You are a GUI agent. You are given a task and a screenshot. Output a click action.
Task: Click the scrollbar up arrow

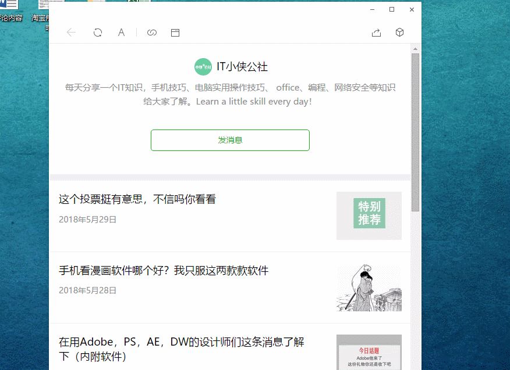(415, 49)
